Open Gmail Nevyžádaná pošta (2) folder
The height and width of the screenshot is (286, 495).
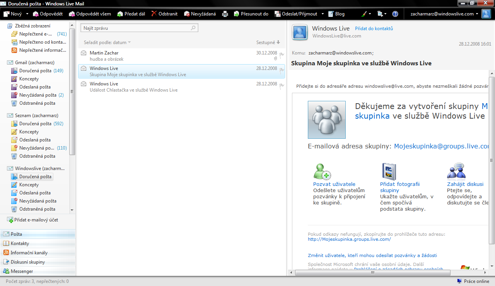point(38,95)
